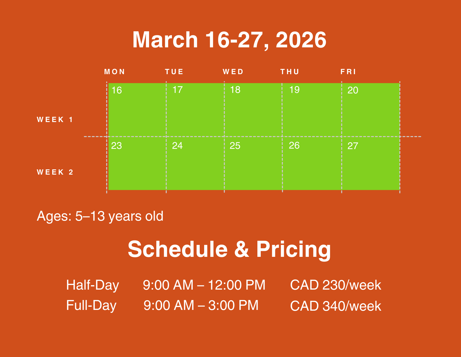The height and width of the screenshot is (357, 461).
Task: Click the date 24 in Week 2
Action: click(195, 163)
